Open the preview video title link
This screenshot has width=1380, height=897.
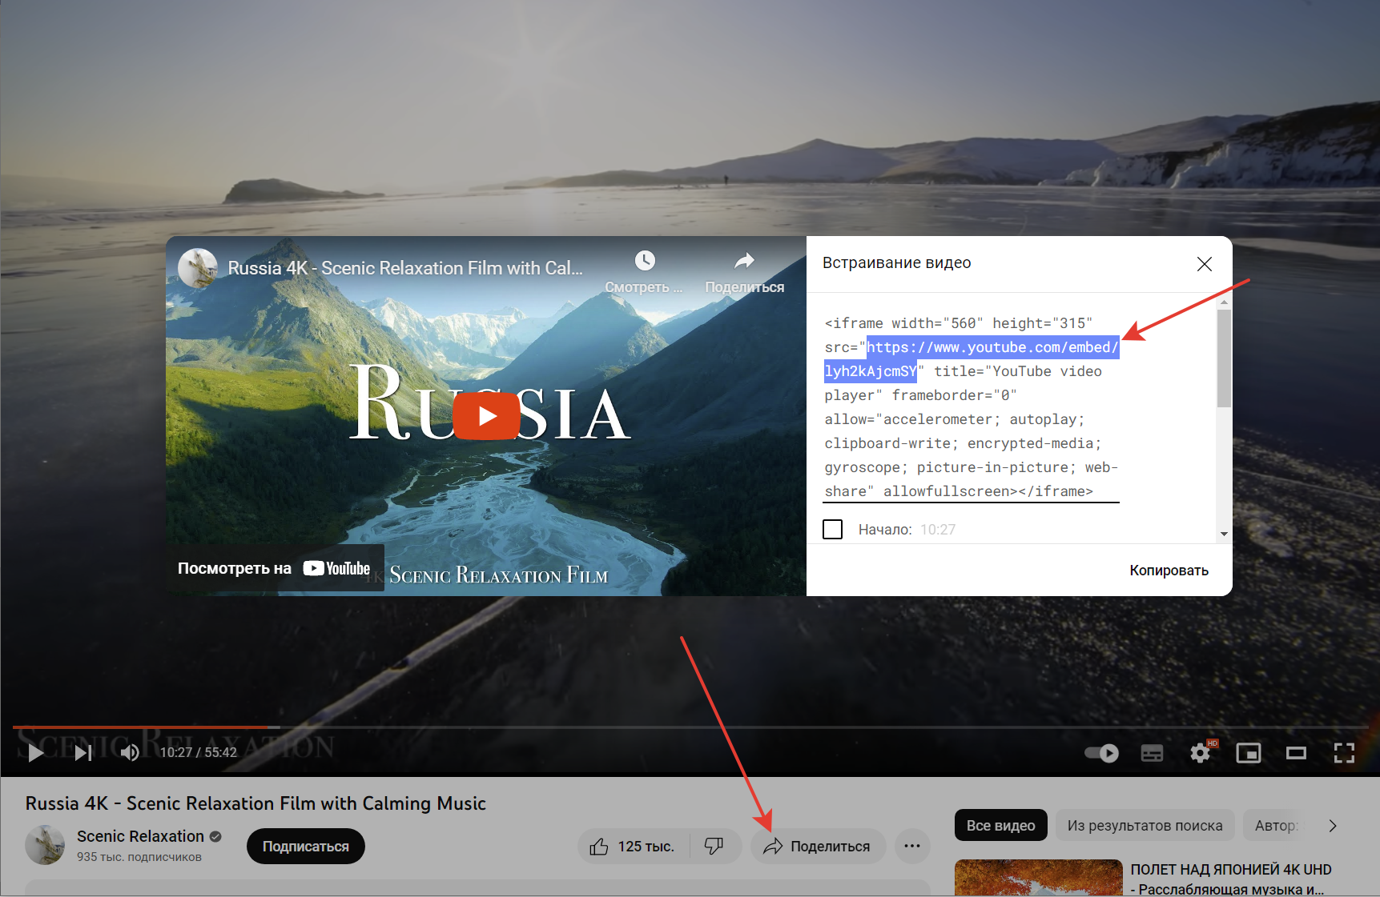point(404,268)
